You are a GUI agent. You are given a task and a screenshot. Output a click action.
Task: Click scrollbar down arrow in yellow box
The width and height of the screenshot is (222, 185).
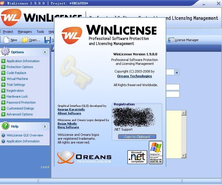click(184, 156)
